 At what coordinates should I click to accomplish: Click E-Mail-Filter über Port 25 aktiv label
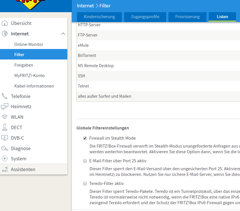coord(118,161)
